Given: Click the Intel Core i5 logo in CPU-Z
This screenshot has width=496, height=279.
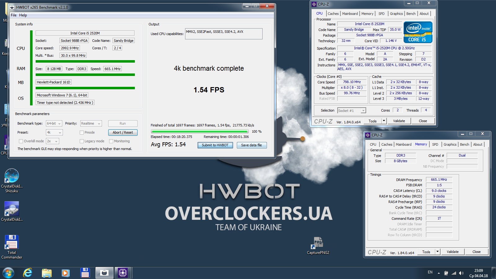Looking at the screenshot, I should [418, 32].
